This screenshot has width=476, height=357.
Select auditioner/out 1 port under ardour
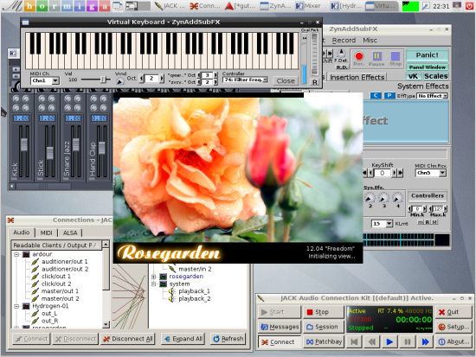[64, 261]
